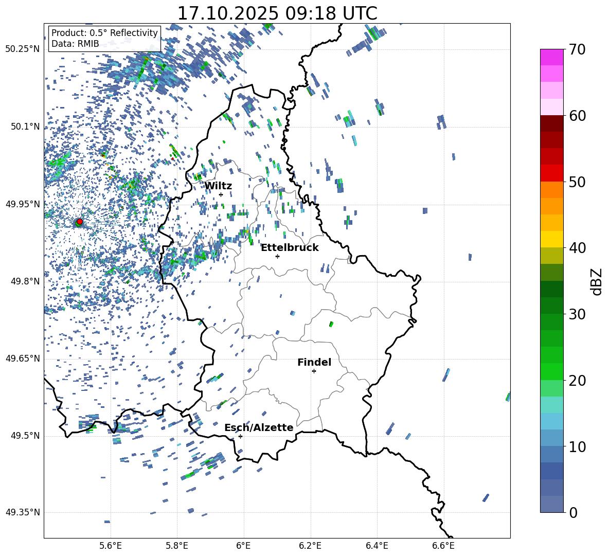Click latitude label 49.5°N

(x=25, y=436)
